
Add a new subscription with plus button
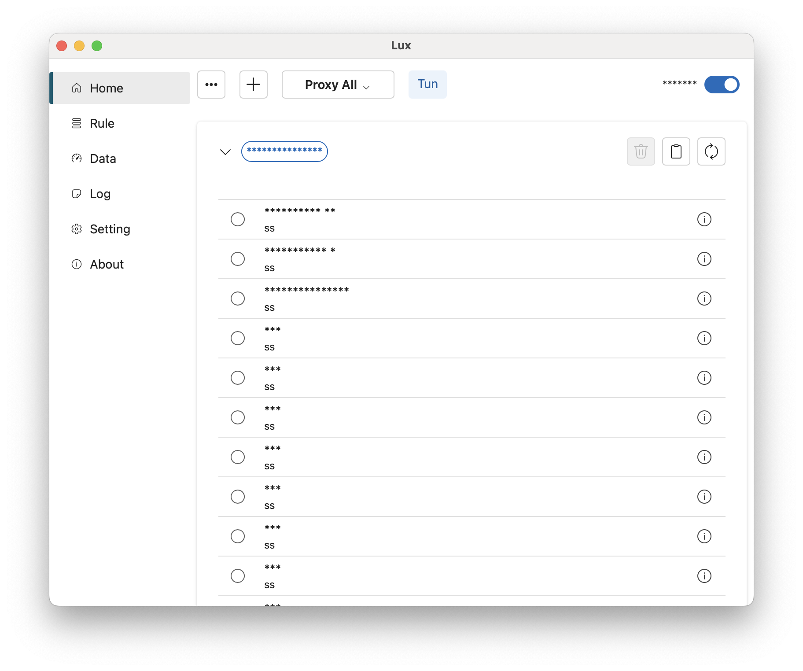point(253,84)
